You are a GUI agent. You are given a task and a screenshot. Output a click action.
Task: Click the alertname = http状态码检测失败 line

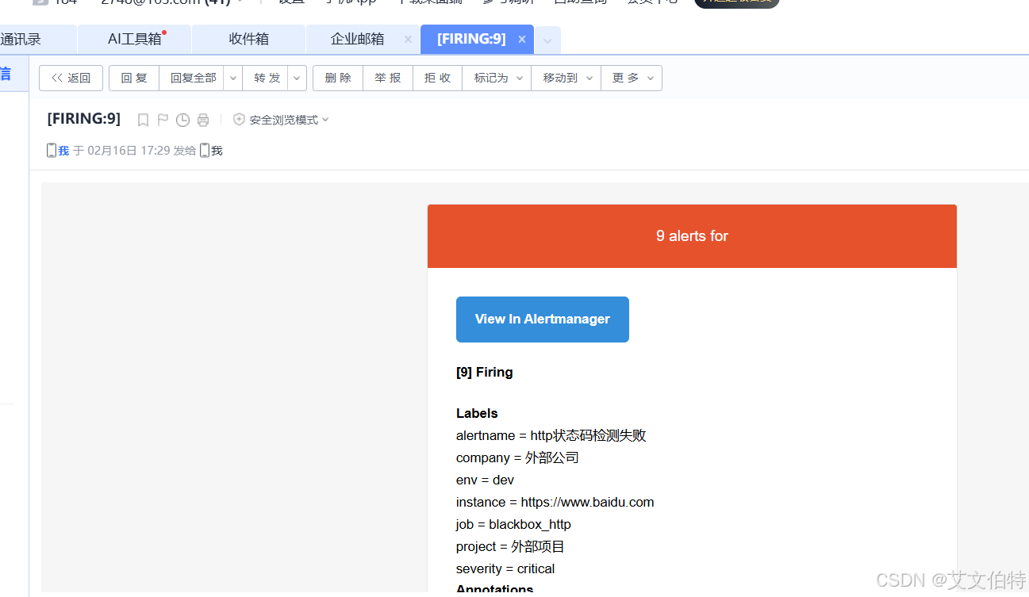[551, 435]
